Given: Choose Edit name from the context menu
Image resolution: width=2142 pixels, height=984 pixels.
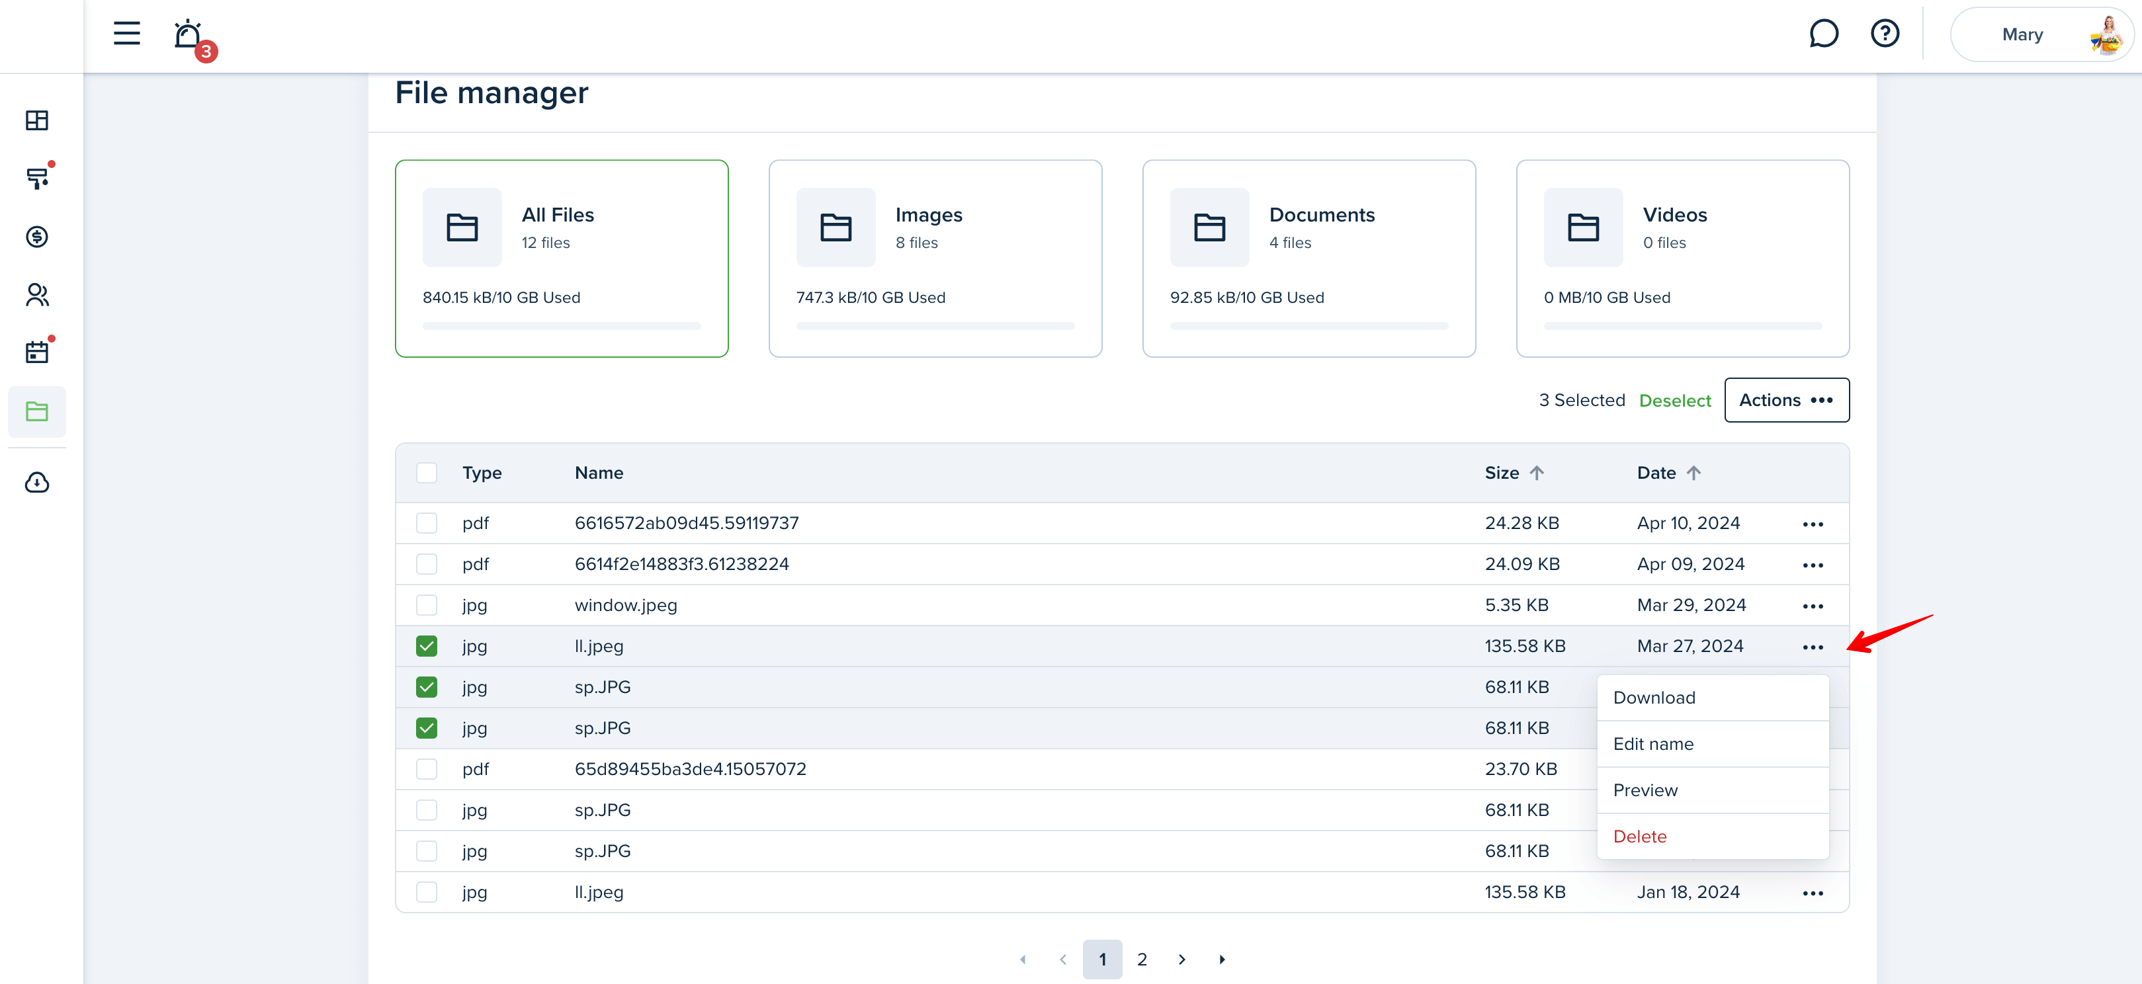Looking at the screenshot, I should pyautogui.click(x=1712, y=744).
